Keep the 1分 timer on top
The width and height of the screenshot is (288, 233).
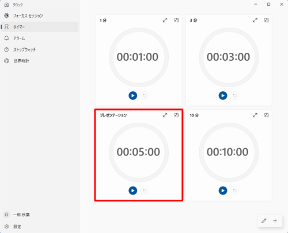tap(176, 20)
